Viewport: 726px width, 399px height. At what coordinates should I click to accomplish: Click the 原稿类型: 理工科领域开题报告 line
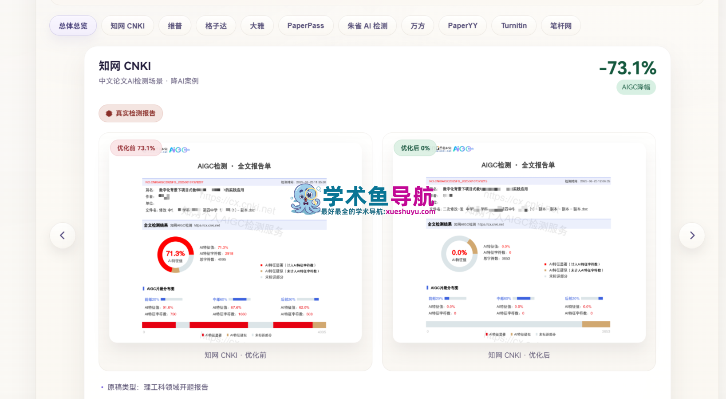[x=158, y=387]
